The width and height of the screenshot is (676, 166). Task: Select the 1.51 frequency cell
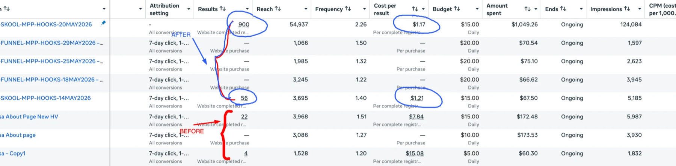point(362,117)
